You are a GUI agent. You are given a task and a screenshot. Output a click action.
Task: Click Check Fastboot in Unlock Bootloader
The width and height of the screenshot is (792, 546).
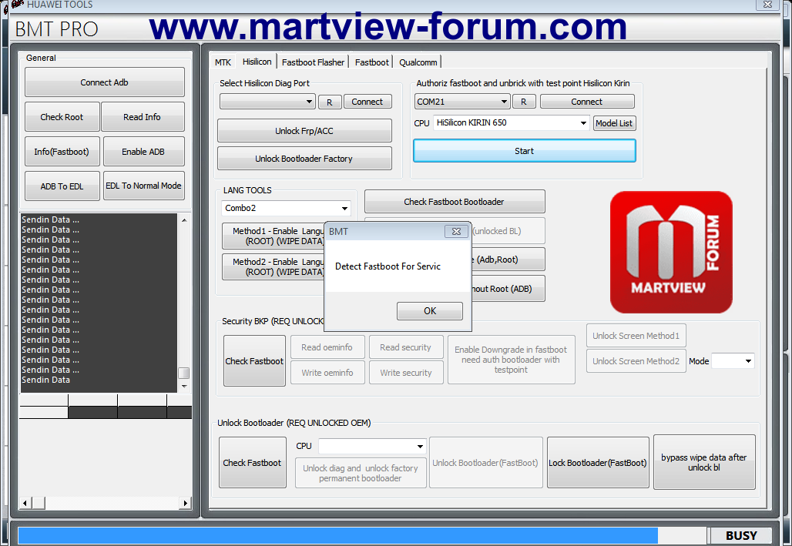253,463
